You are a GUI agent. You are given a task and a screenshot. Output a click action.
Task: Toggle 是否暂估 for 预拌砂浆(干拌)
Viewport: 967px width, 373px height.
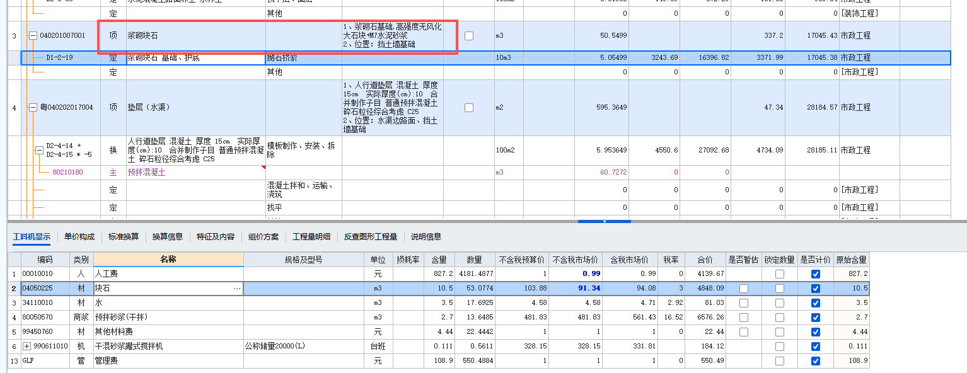(x=744, y=317)
